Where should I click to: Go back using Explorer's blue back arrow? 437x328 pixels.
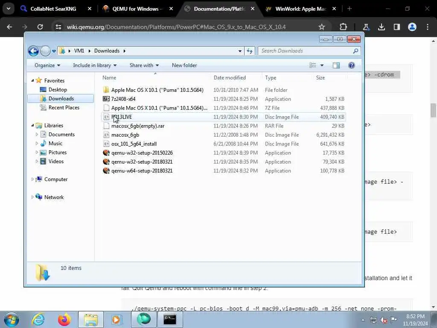coord(33,51)
